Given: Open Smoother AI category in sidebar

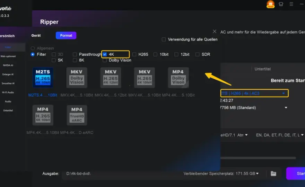Looking at the screenshot, I should coord(8,83).
